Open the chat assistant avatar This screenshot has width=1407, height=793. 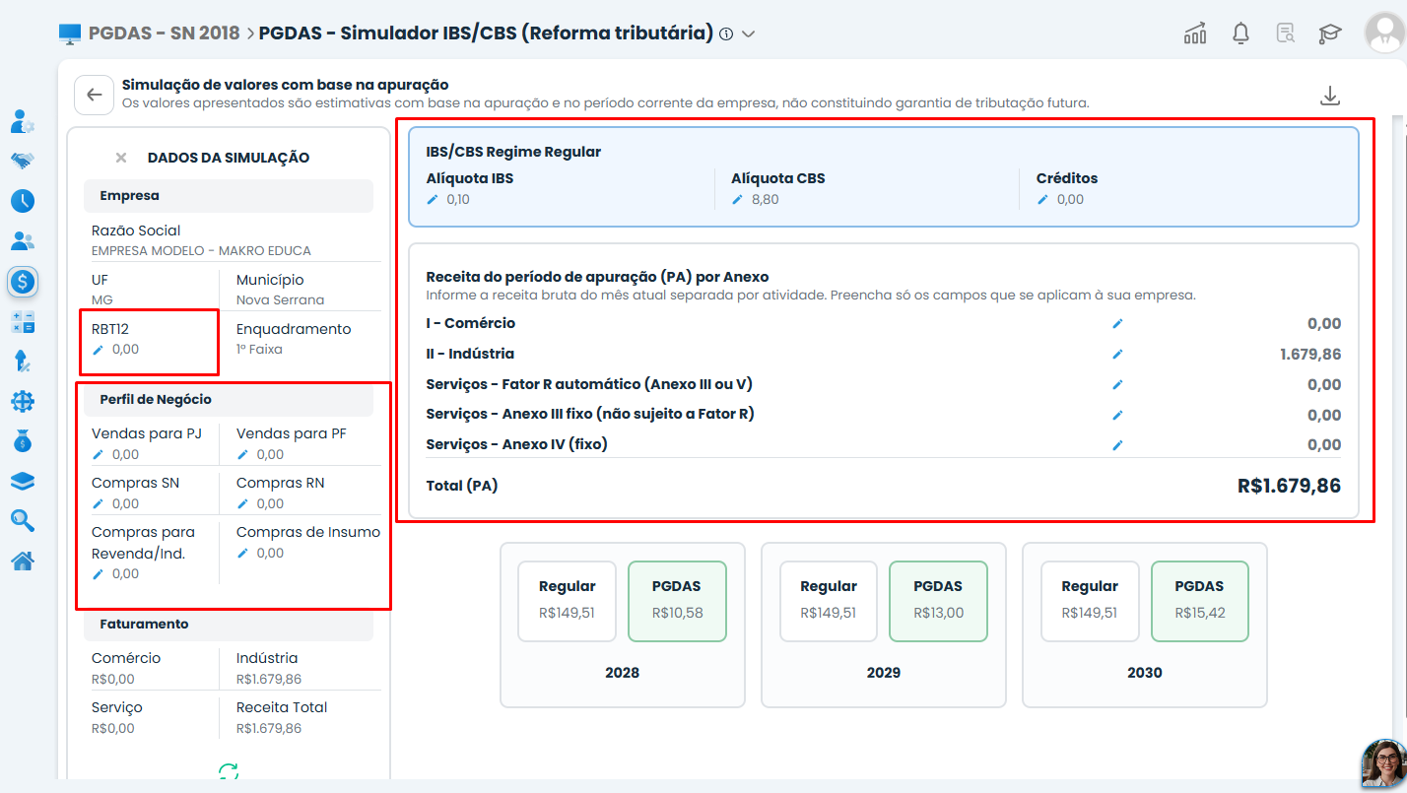click(1384, 763)
